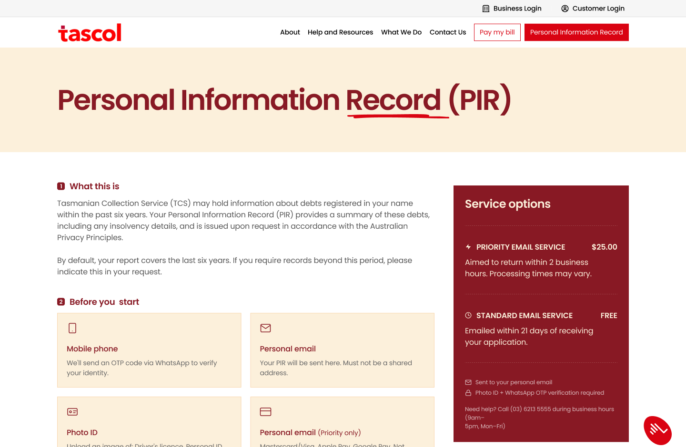Open the About menu item

click(290, 32)
